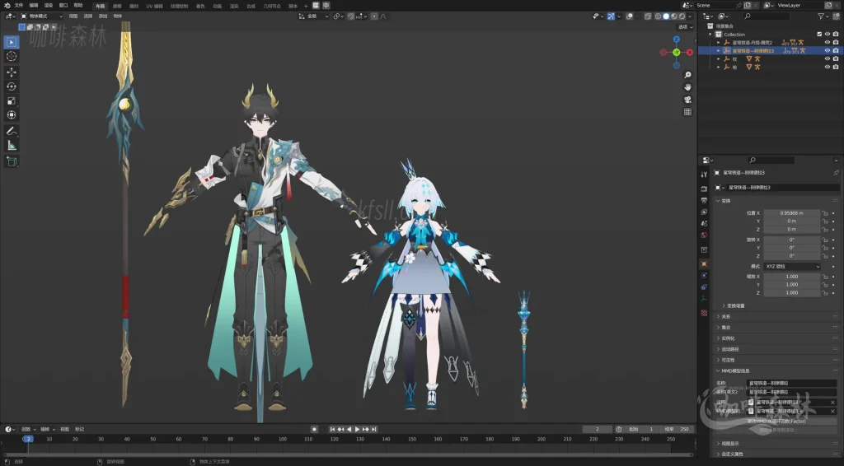Click the red X axis gizmo handle
This screenshot has width=844, height=466.
coord(690,52)
